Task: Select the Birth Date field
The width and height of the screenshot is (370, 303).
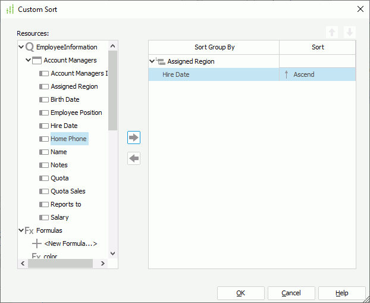Action: point(65,99)
